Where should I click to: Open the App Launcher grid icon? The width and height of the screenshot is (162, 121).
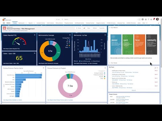pyautogui.click(x=4, y=23)
